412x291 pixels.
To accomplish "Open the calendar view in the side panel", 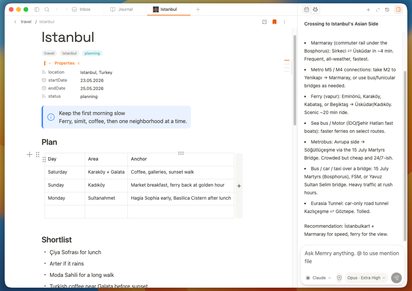I will tap(306, 10).
